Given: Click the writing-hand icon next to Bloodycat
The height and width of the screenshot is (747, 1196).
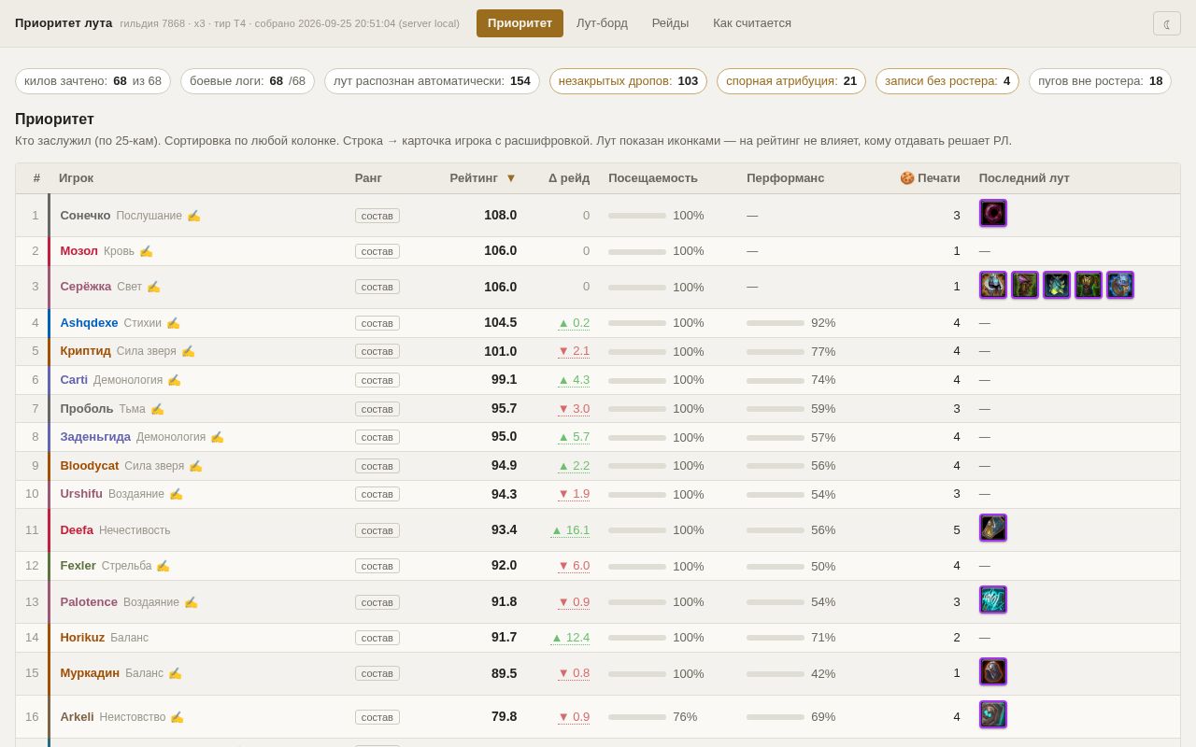Looking at the screenshot, I should [x=195, y=466].
